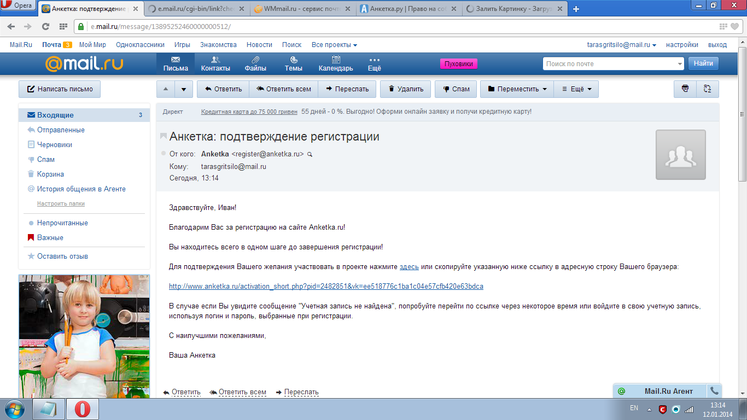Open Корзина folder
The width and height of the screenshot is (747, 420).
click(50, 174)
